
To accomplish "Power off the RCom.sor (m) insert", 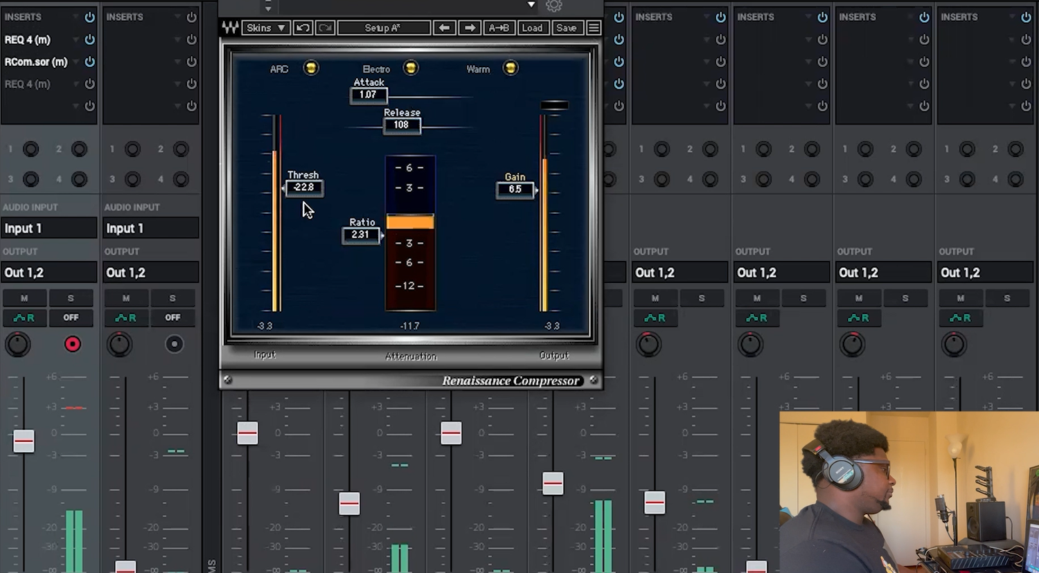I will pyautogui.click(x=89, y=62).
